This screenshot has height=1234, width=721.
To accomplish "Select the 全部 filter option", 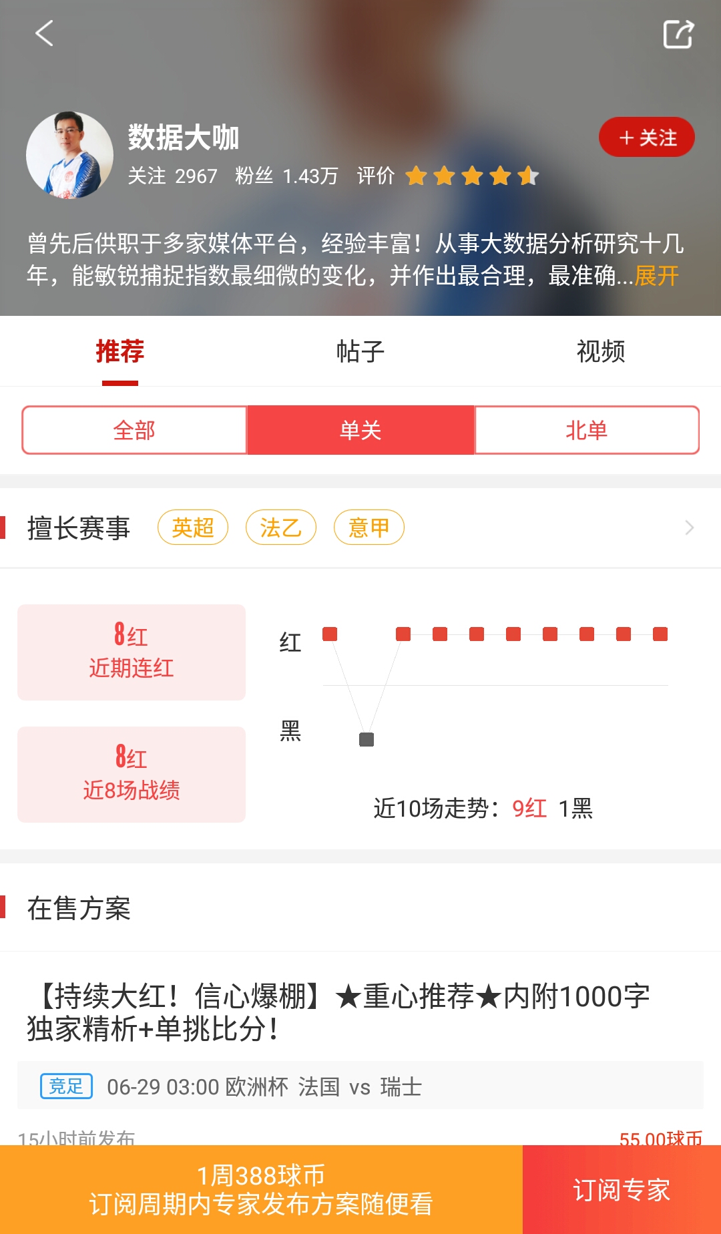I will 134,430.
